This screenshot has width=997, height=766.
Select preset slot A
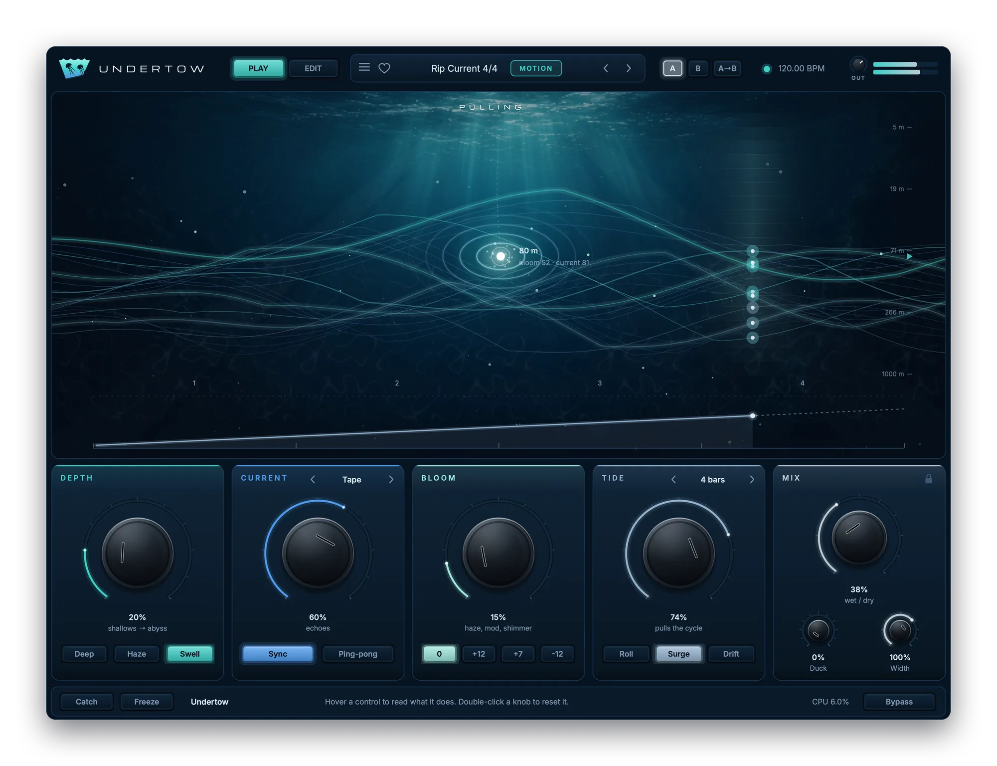[x=672, y=68]
